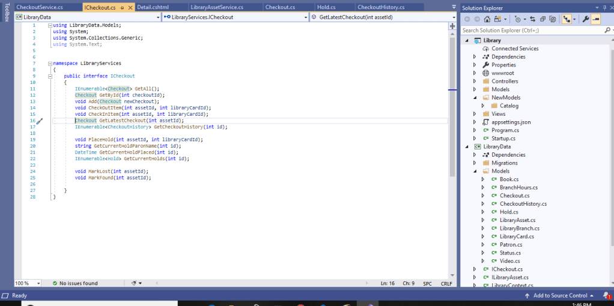Click Collapse All icon in Solution Explorer
614x306 pixels.
543,19
